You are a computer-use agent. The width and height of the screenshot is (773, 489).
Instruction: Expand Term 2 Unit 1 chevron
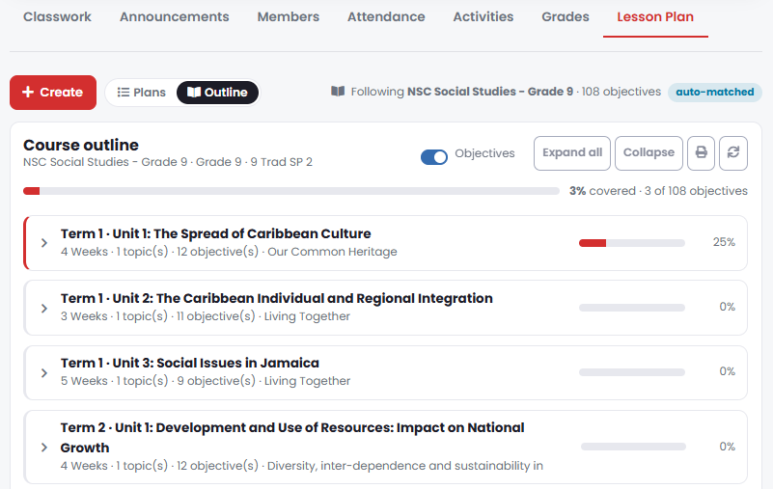click(x=43, y=448)
